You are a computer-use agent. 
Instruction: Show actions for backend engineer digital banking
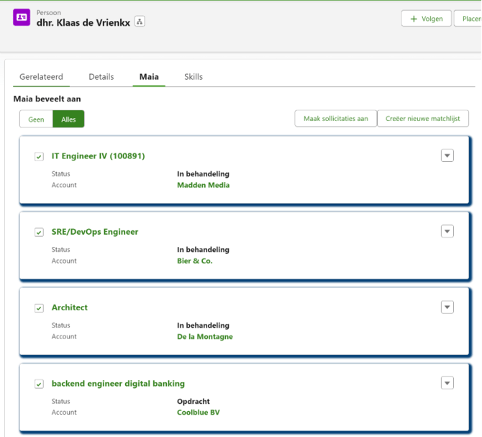[x=447, y=383]
